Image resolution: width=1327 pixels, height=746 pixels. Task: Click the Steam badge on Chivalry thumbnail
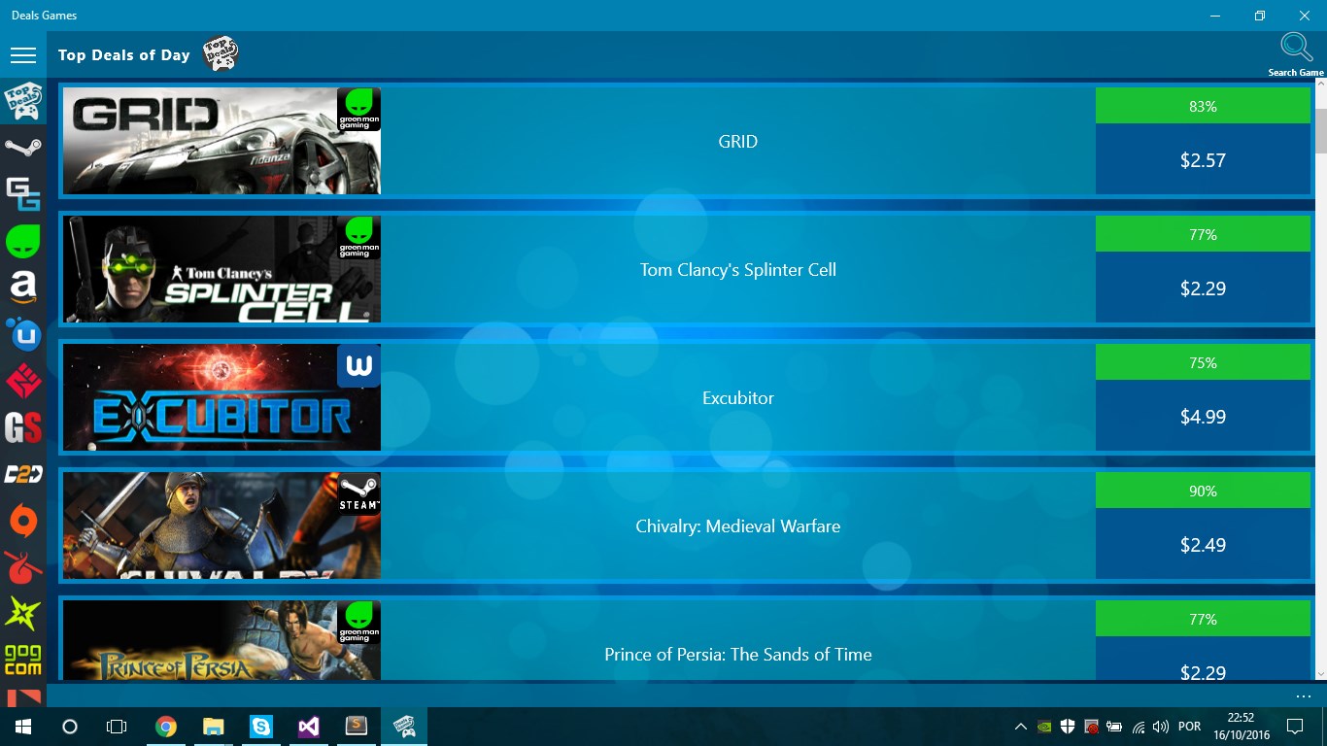pyautogui.click(x=358, y=494)
